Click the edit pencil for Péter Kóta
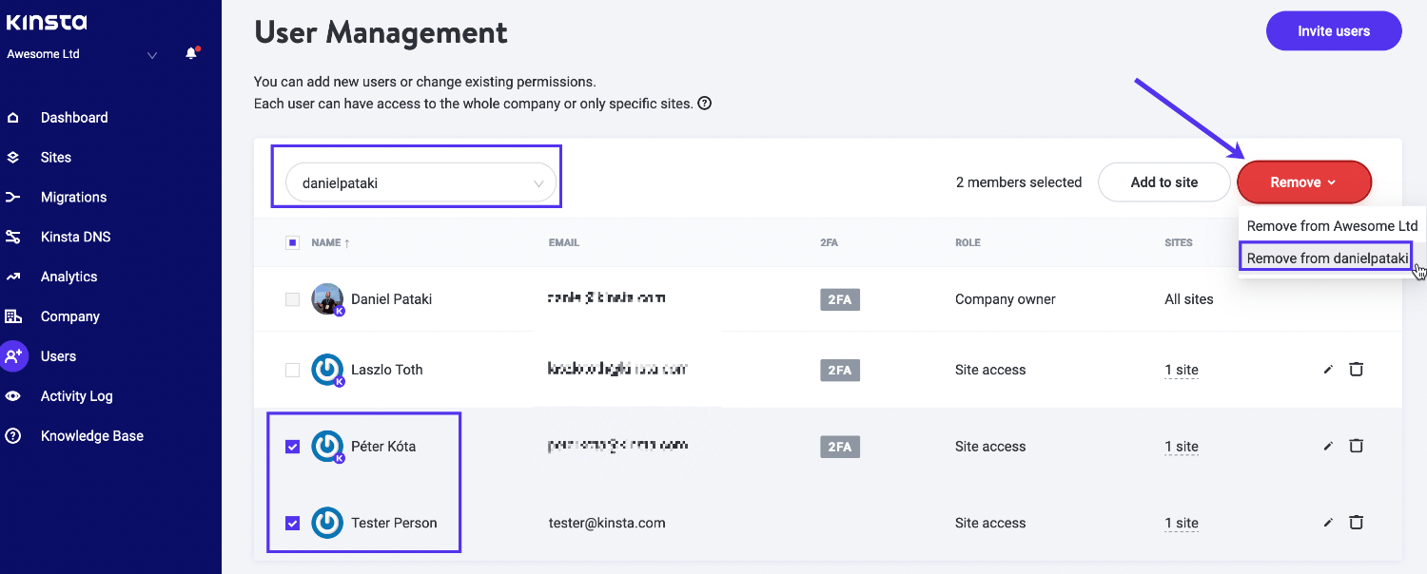Screen dimensions: 1427x574 coord(1328,447)
